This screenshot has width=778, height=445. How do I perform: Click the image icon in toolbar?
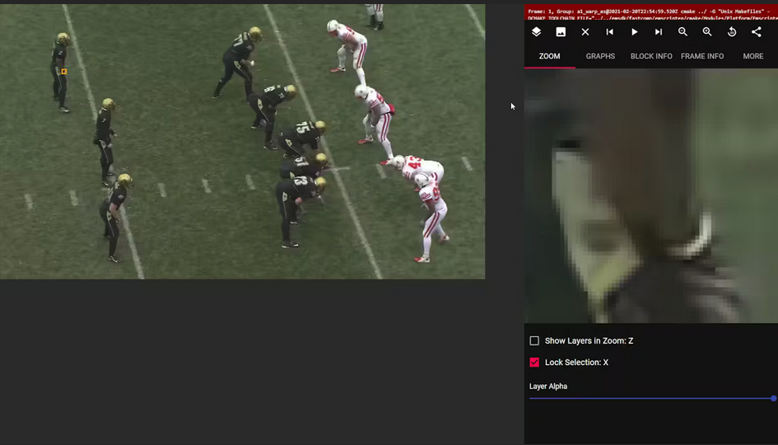(x=561, y=32)
